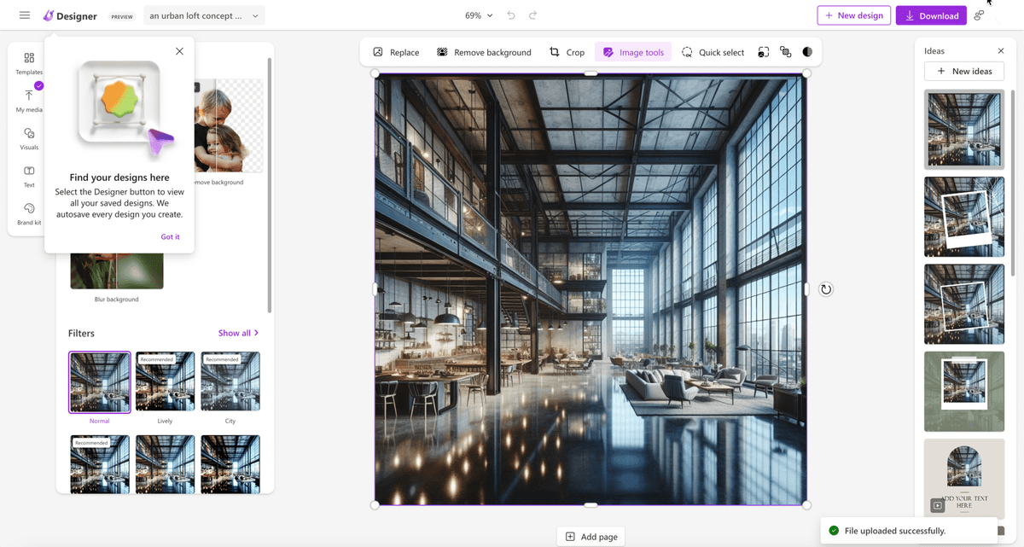Screen dimensions: 1024x547
Task: Open My media upload panel
Action: pyautogui.click(x=29, y=100)
